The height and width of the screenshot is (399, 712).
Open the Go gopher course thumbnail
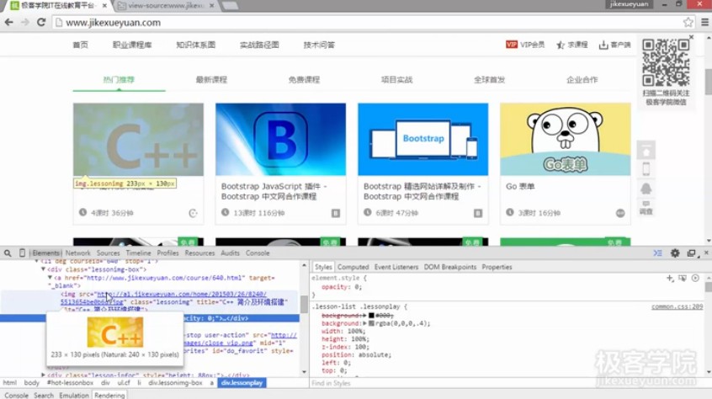(566, 140)
